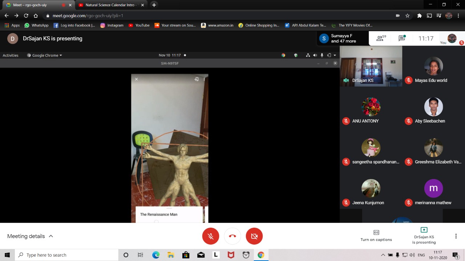
Task: Turn on captions
Action: (x=376, y=236)
